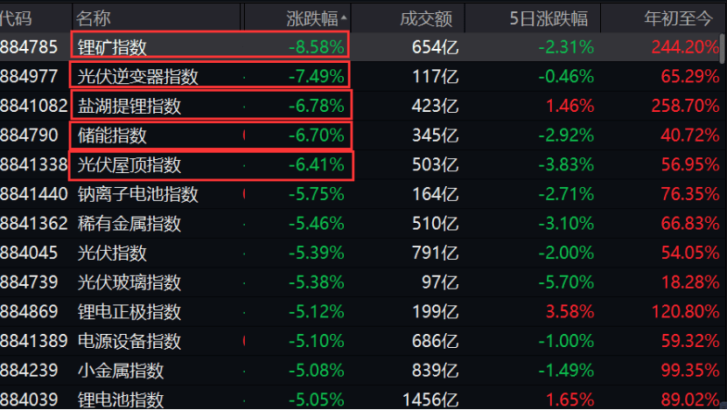727x410 pixels.
Task: Open the 钠离子电池指数 entry
Action: pos(137,194)
